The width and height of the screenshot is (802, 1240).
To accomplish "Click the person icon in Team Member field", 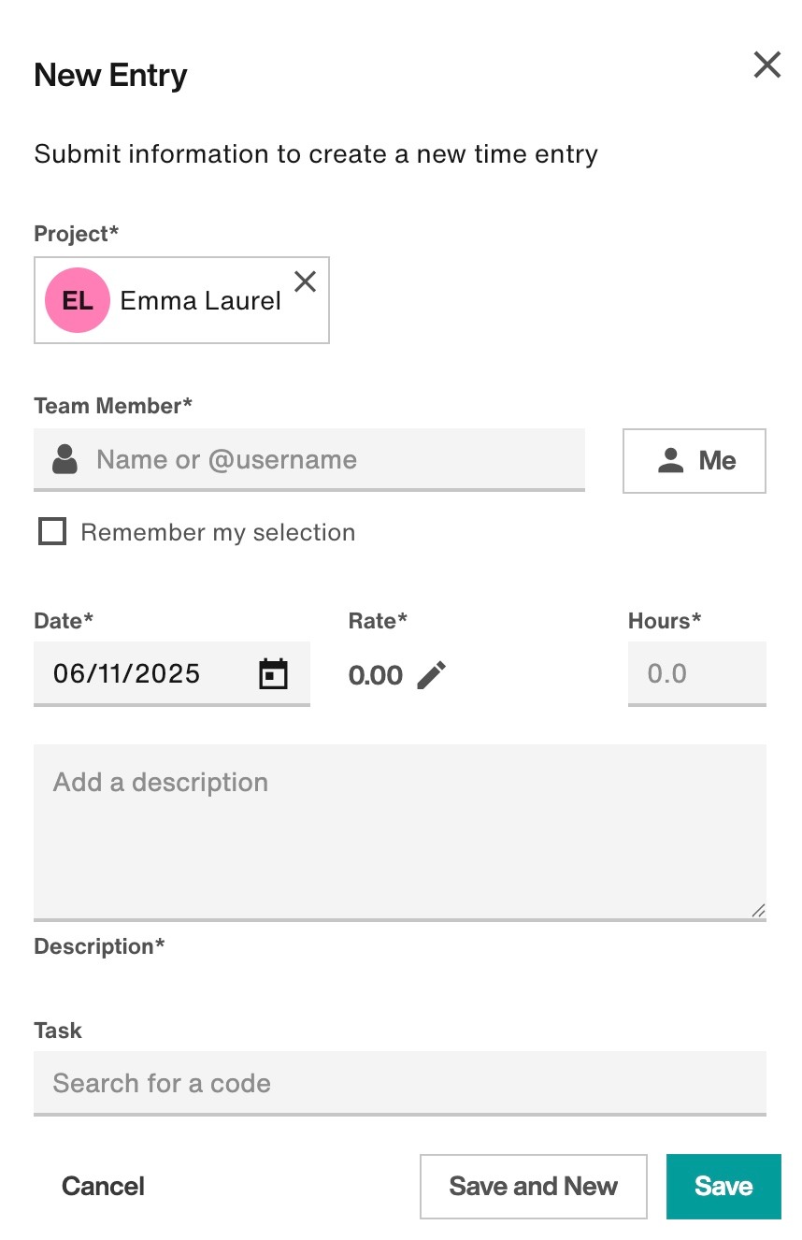I will point(64,459).
